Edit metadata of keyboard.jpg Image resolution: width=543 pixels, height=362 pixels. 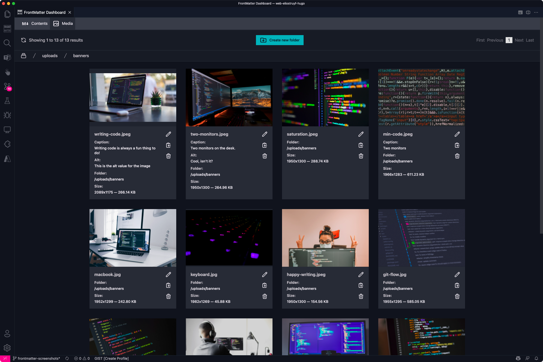click(264, 275)
